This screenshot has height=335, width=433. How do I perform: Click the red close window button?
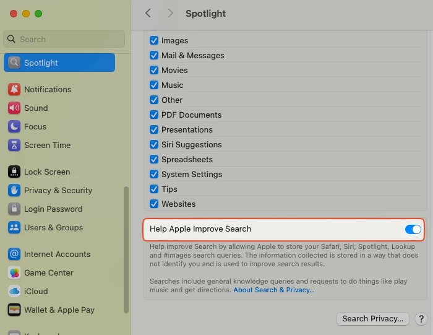pyautogui.click(x=14, y=14)
